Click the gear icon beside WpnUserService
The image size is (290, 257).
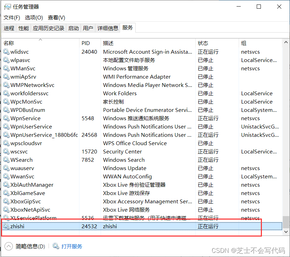6,126
